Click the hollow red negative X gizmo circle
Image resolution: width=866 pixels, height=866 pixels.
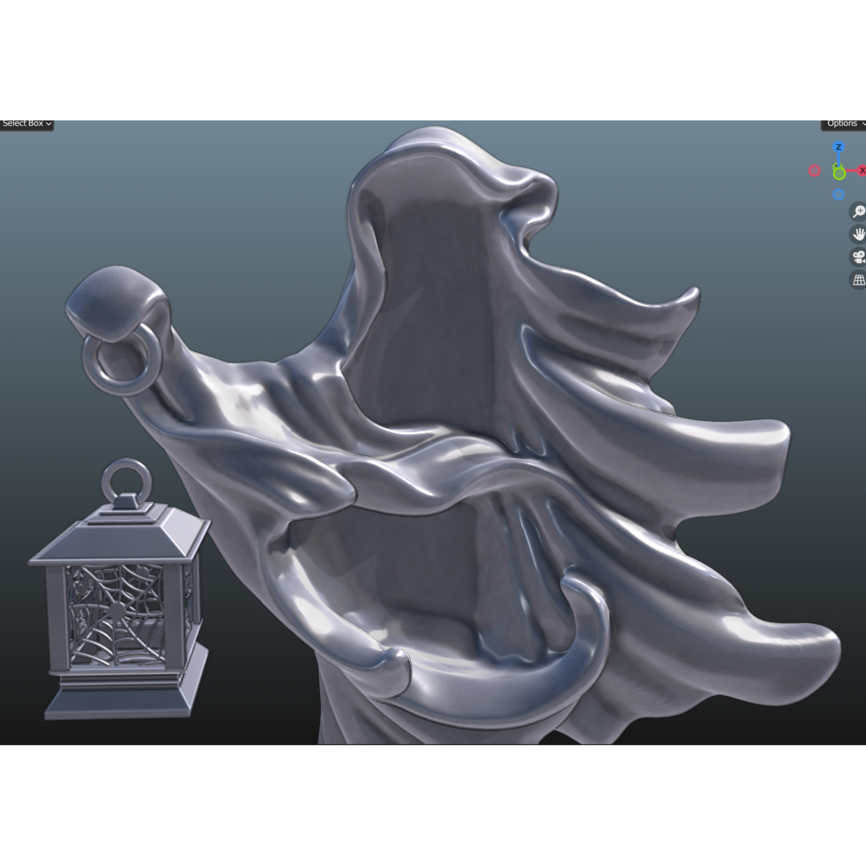tap(814, 171)
